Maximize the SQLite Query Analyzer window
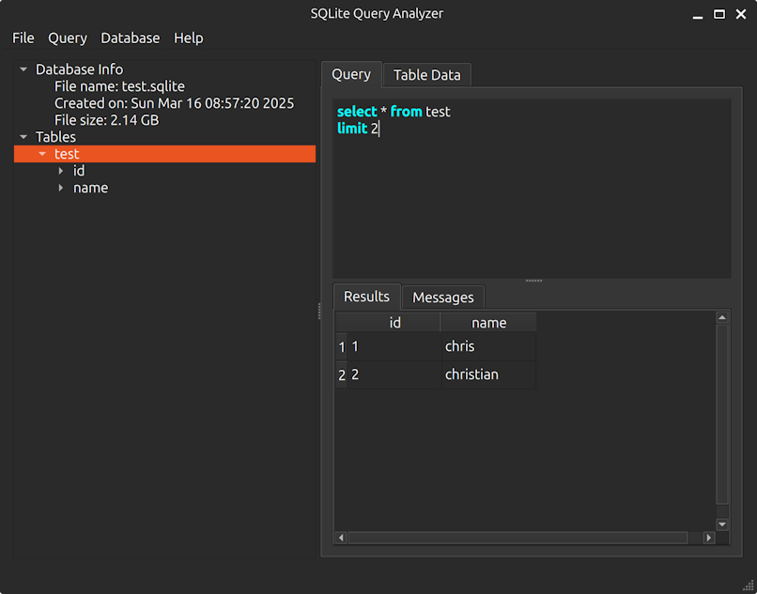Viewport: 757px width, 594px height. (x=719, y=14)
